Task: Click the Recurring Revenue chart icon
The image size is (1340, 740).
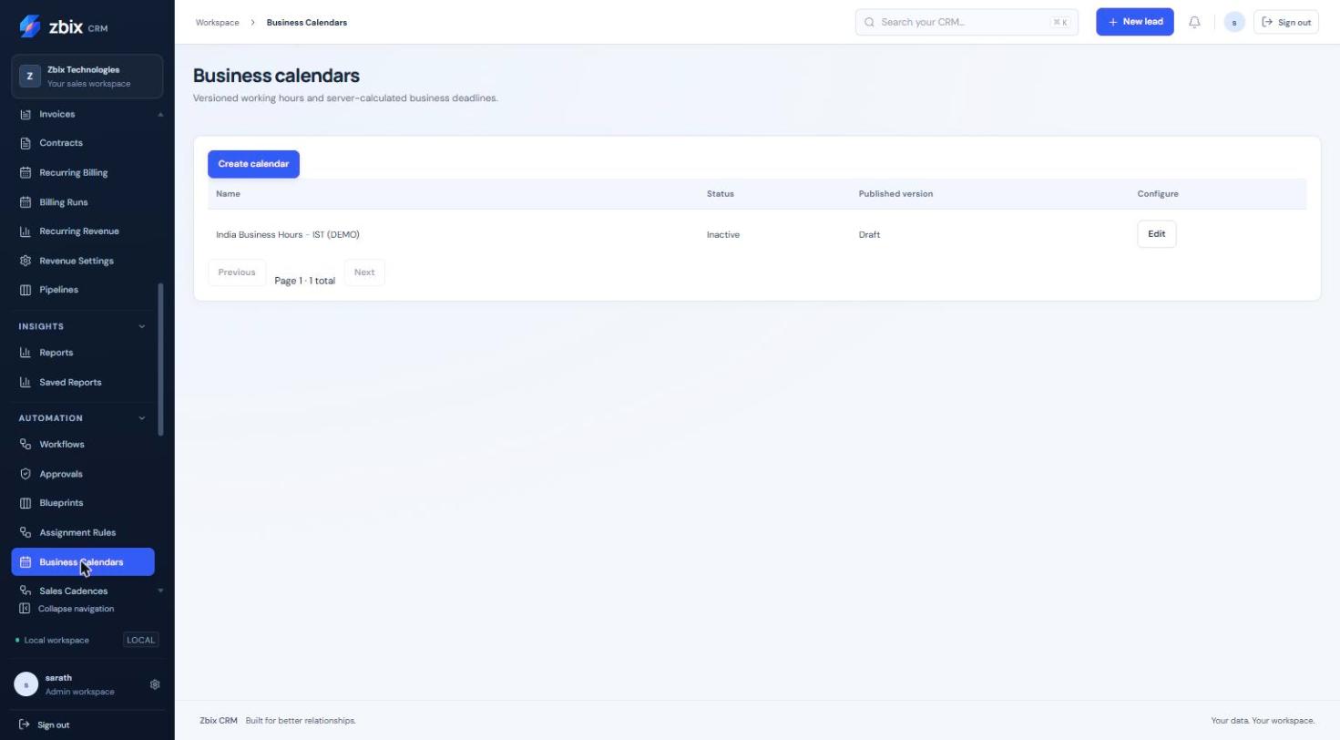Action: pos(26,231)
